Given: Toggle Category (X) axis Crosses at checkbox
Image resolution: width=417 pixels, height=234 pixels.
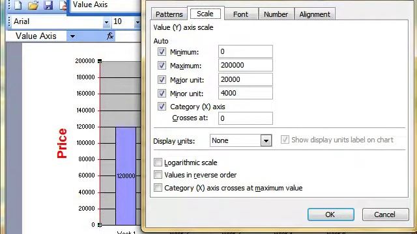Looking at the screenshot, I should pos(162,107).
